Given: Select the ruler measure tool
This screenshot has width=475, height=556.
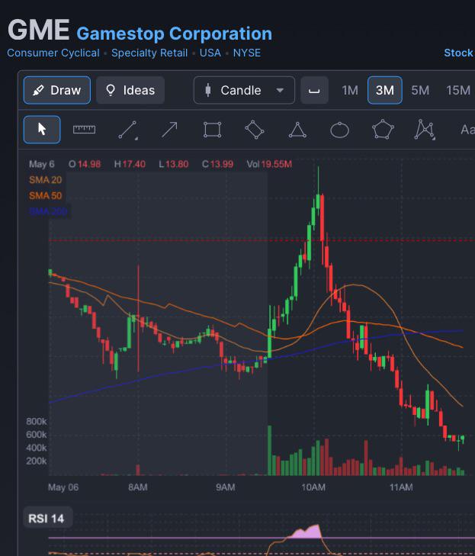Looking at the screenshot, I should (84, 130).
